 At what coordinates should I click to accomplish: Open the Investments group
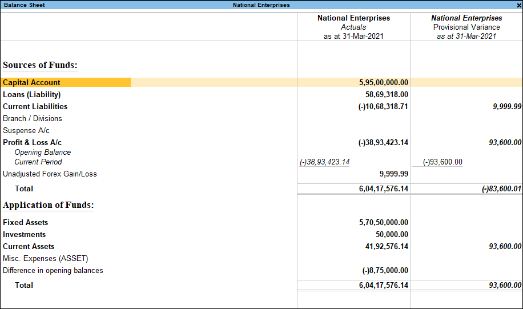[24, 234]
